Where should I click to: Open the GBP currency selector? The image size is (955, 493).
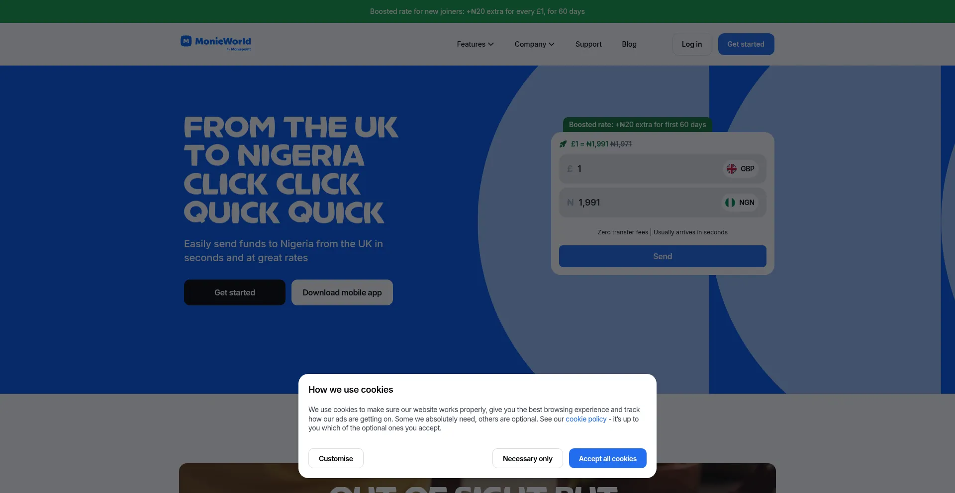[740, 169]
